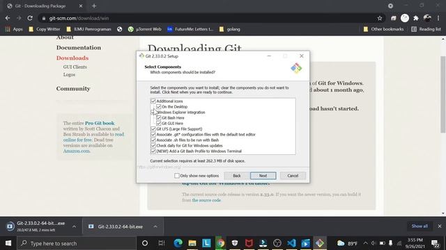446x250 pixels.
Task: Switch to Git Setup taskbar icon
Action: click(x=320, y=243)
